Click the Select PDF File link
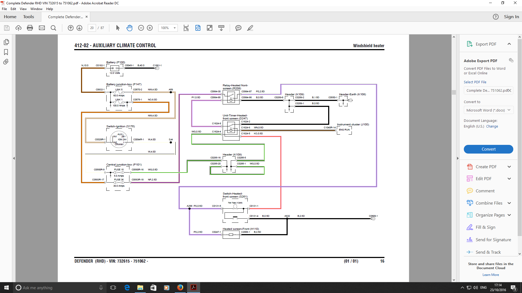The height and width of the screenshot is (293, 522). [475, 82]
